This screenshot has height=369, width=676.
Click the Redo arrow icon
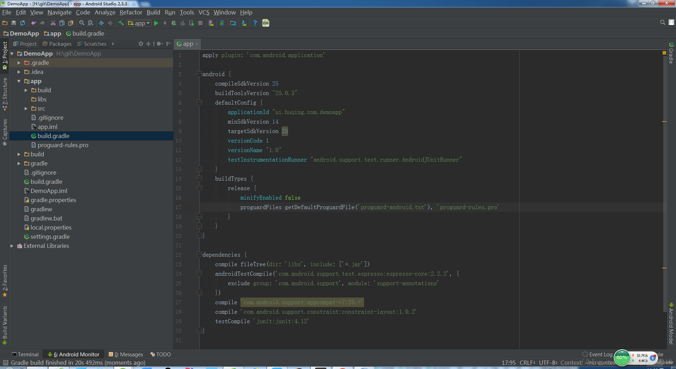click(x=42, y=23)
